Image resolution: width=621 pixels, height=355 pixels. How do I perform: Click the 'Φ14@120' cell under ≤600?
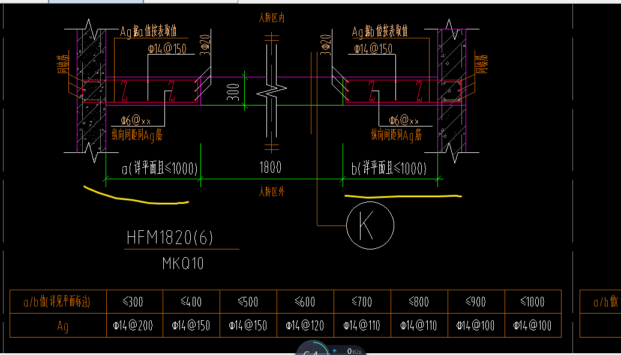click(x=305, y=326)
